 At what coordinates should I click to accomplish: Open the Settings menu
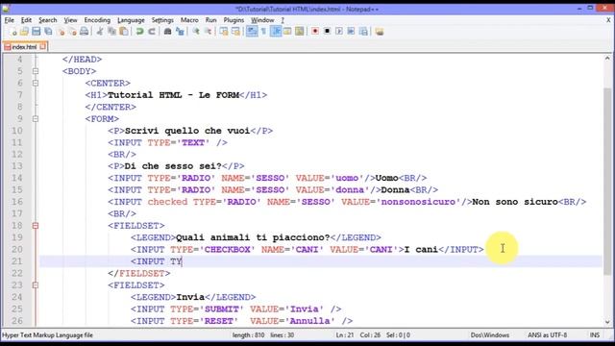[x=162, y=20]
